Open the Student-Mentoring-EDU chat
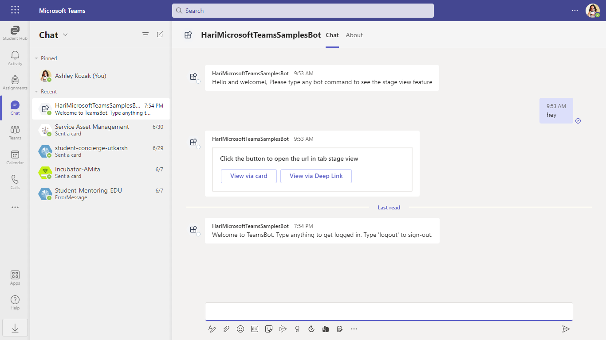The image size is (606, 340). click(x=101, y=194)
